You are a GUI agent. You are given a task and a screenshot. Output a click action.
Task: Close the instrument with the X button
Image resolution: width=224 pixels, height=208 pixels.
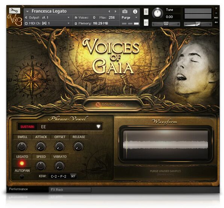[216, 8]
